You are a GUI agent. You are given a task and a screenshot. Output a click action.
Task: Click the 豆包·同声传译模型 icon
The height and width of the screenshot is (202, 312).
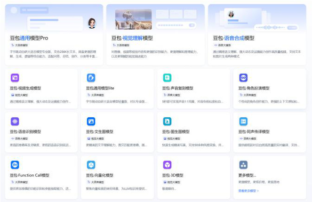click(243, 121)
